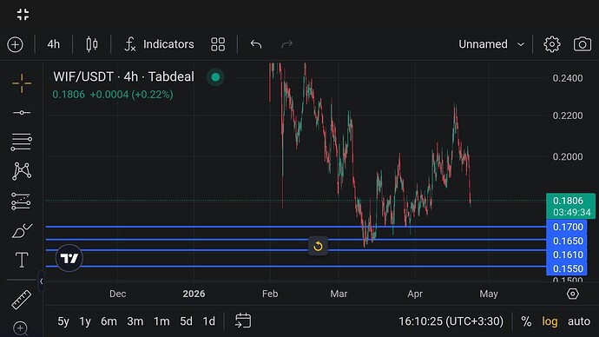Toggle the percent scale

(x=526, y=321)
